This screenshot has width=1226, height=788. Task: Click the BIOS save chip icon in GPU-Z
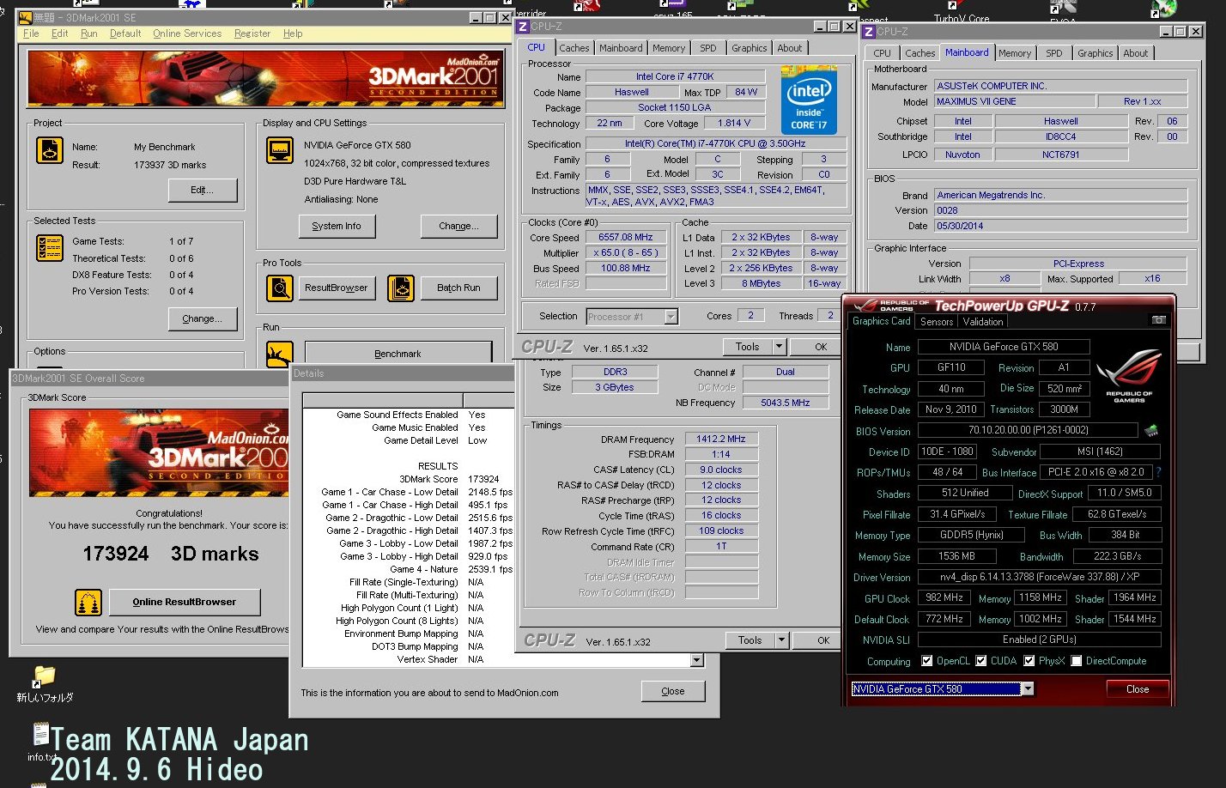coord(1151,430)
